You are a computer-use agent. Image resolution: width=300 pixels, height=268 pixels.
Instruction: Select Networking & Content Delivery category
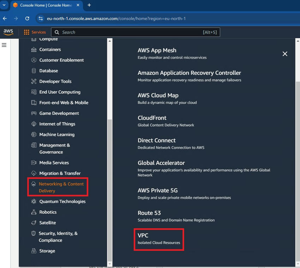tap(61, 187)
